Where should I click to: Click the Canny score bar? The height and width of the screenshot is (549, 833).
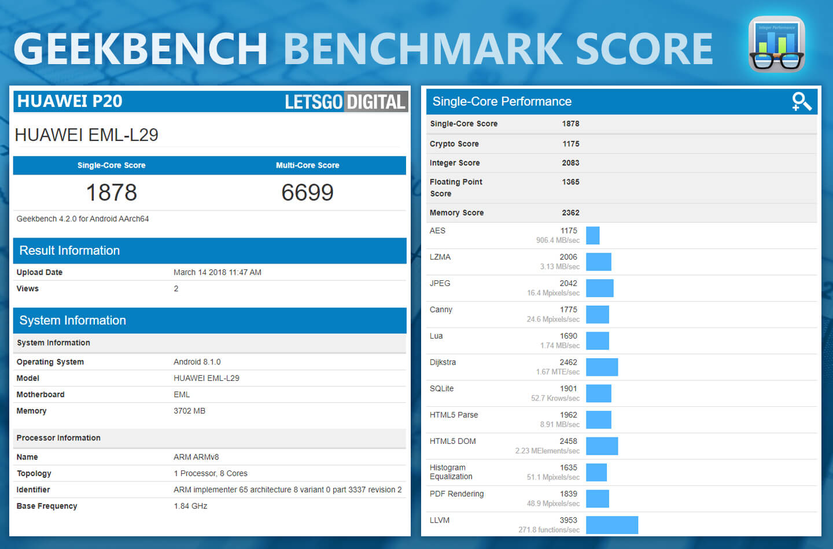(x=598, y=314)
